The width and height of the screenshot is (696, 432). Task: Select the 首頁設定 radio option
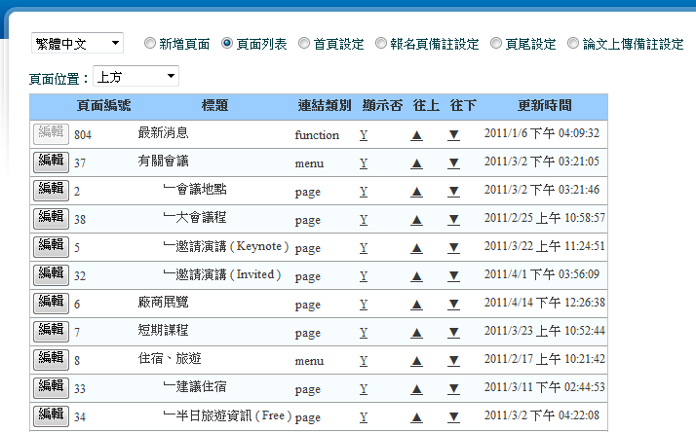click(x=305, y=44)
